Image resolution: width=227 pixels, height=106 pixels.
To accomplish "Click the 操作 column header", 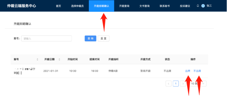I will (x=193, y=59).
